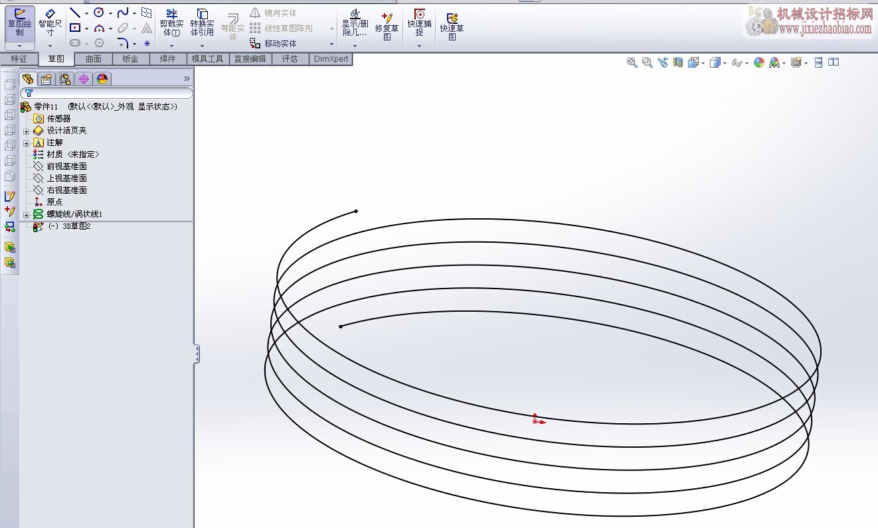Open the Display Style dropdown arrow
Screen dimensions: 878x528
pos(725,64)
